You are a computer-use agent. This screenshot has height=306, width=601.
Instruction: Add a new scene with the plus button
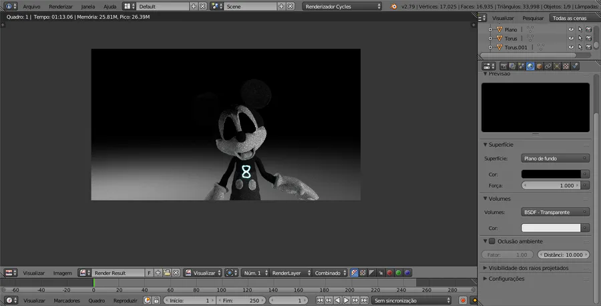click(x=281, y=7)
